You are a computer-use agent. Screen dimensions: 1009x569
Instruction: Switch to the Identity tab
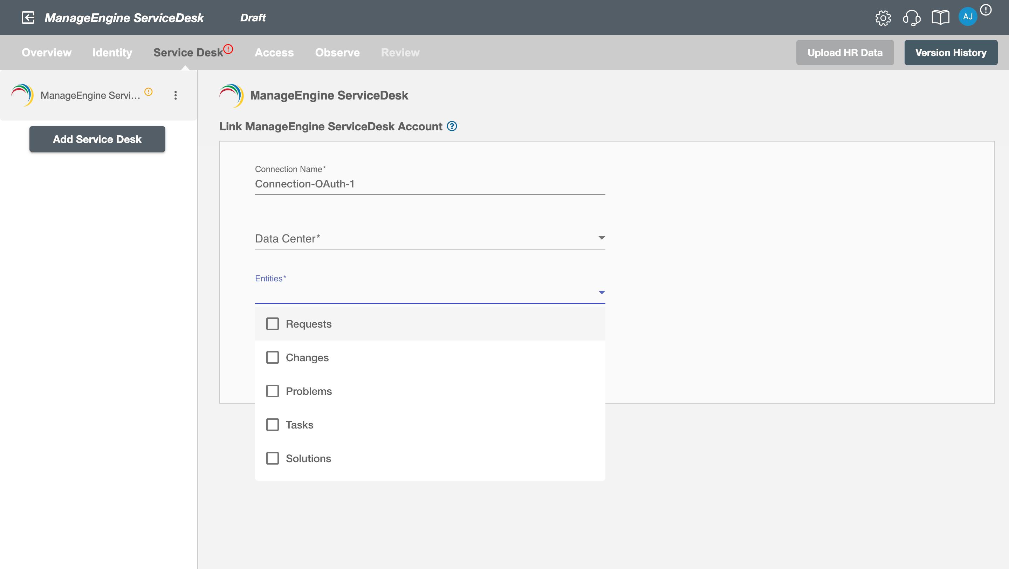coord(111,52)
